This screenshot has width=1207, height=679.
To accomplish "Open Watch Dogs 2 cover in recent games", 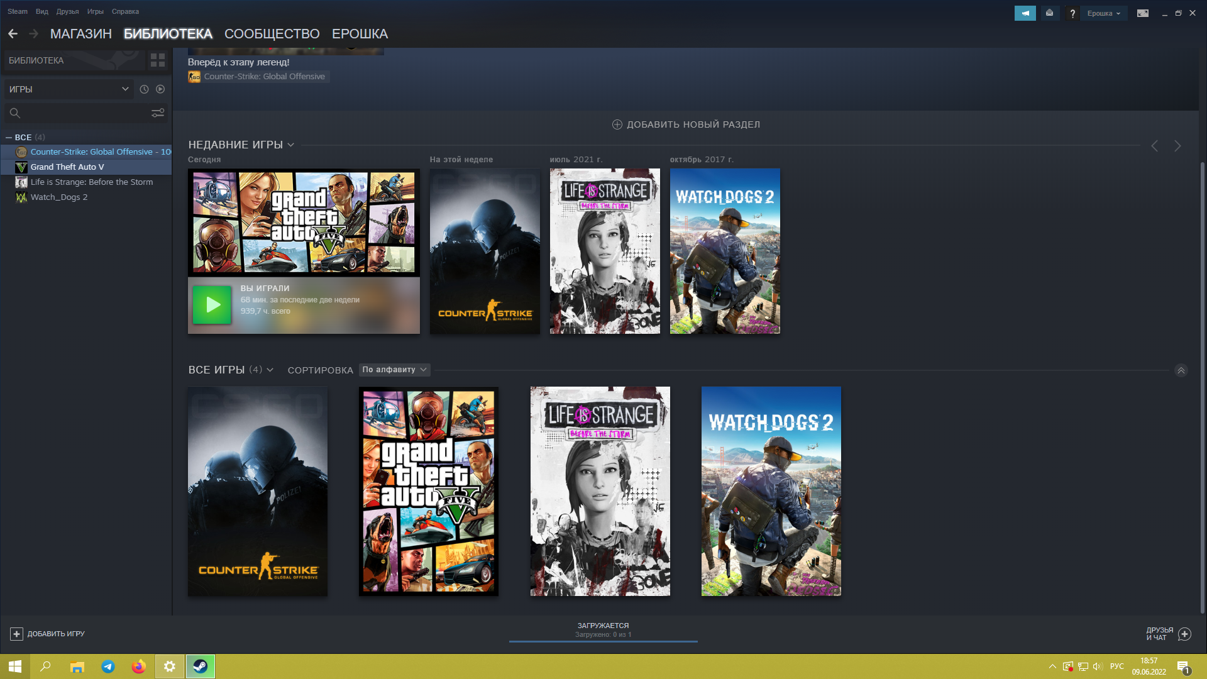I will point(725,251).
